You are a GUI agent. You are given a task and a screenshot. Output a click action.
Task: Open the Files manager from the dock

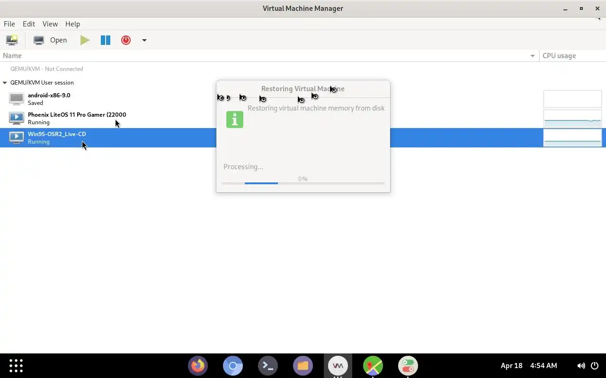[x=303, y=366]
